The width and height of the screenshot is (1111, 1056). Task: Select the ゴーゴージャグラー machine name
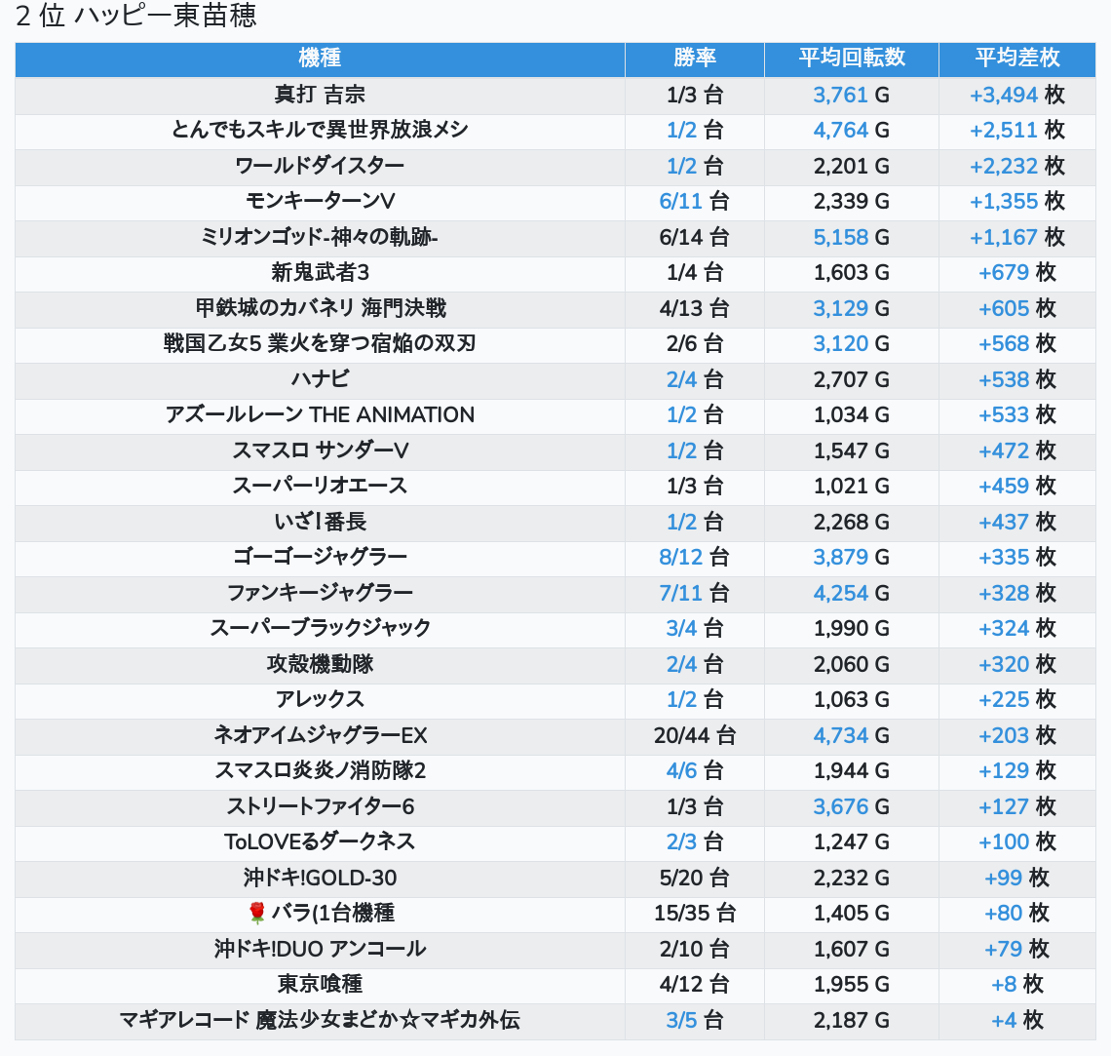[320, 557]
